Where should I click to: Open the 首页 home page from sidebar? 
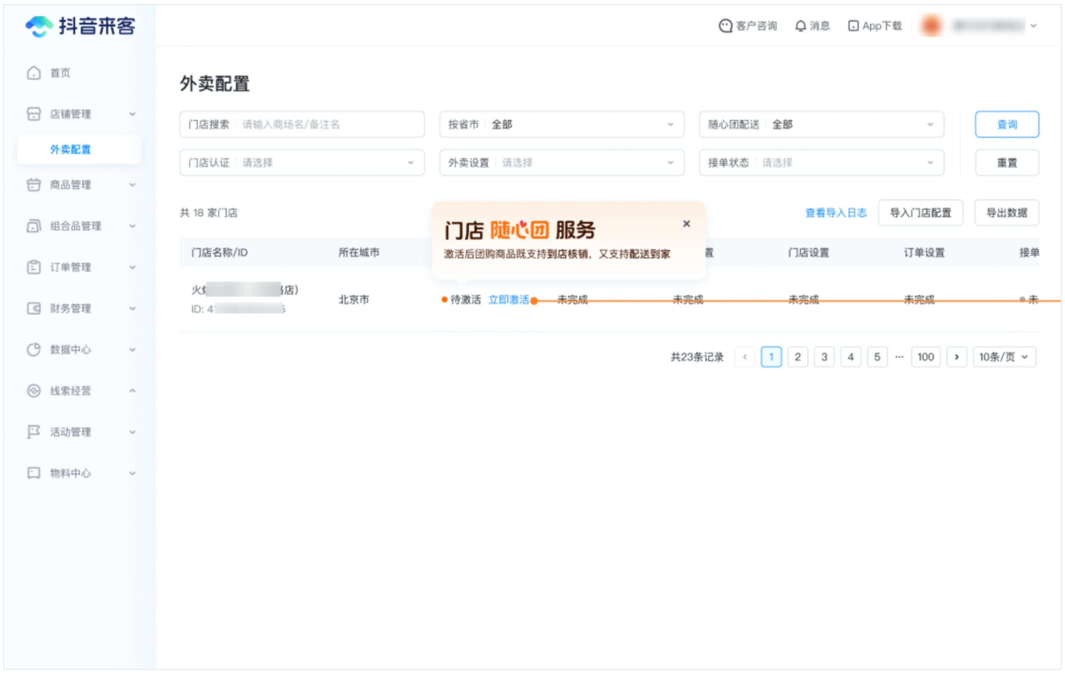coord(60,72)
